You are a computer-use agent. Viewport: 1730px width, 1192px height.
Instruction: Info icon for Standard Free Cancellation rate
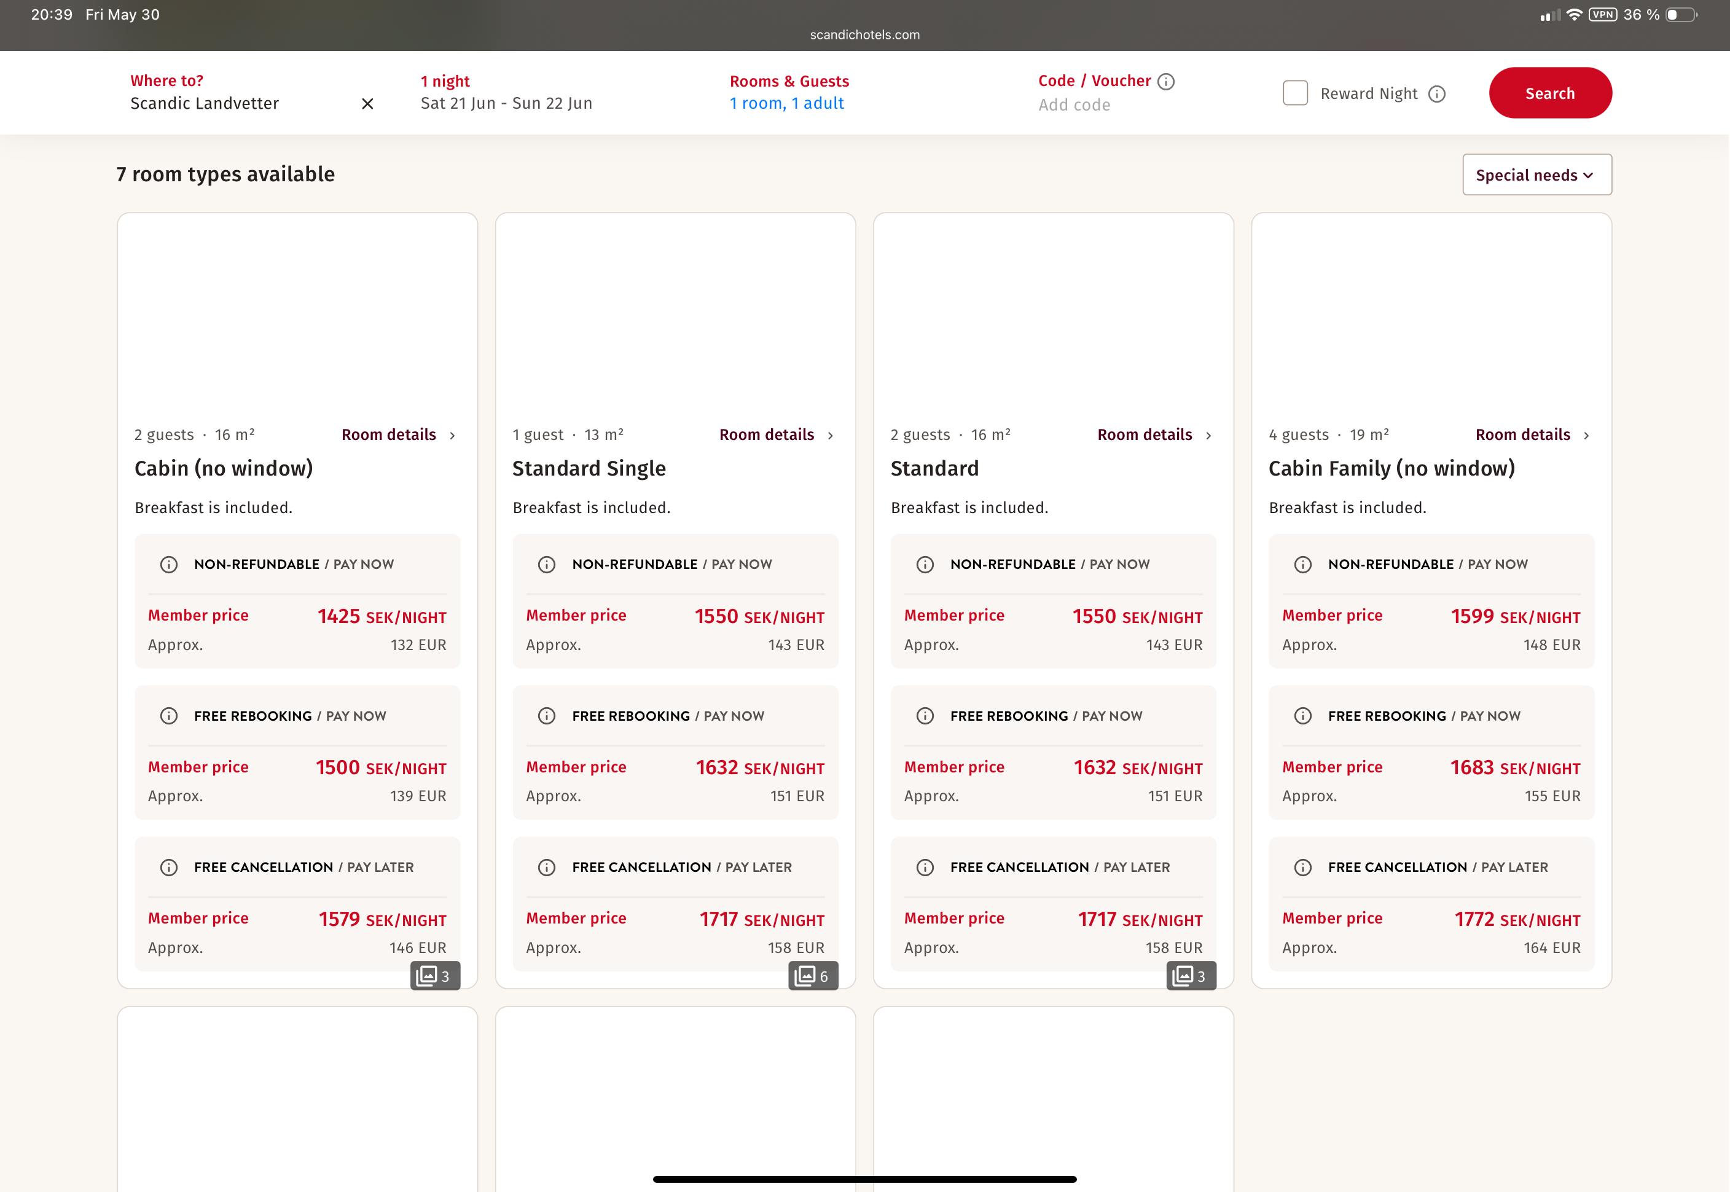(925, 867)
